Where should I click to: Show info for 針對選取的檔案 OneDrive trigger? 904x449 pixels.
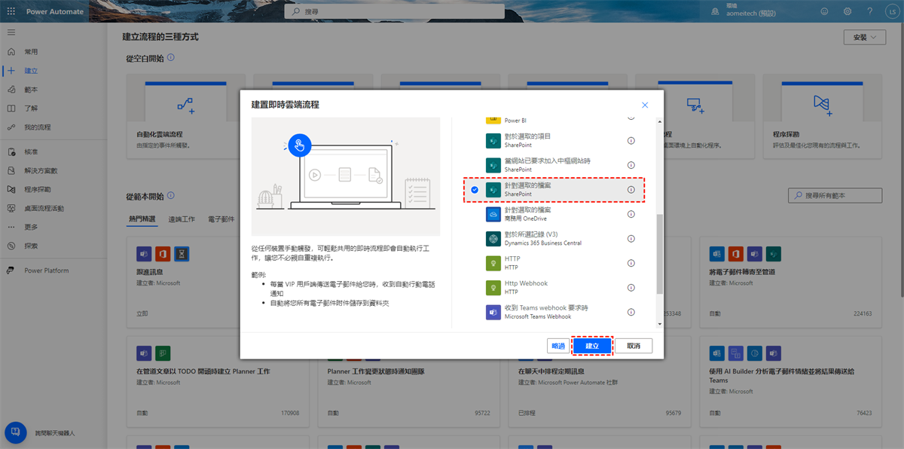(x=631, y=214)
